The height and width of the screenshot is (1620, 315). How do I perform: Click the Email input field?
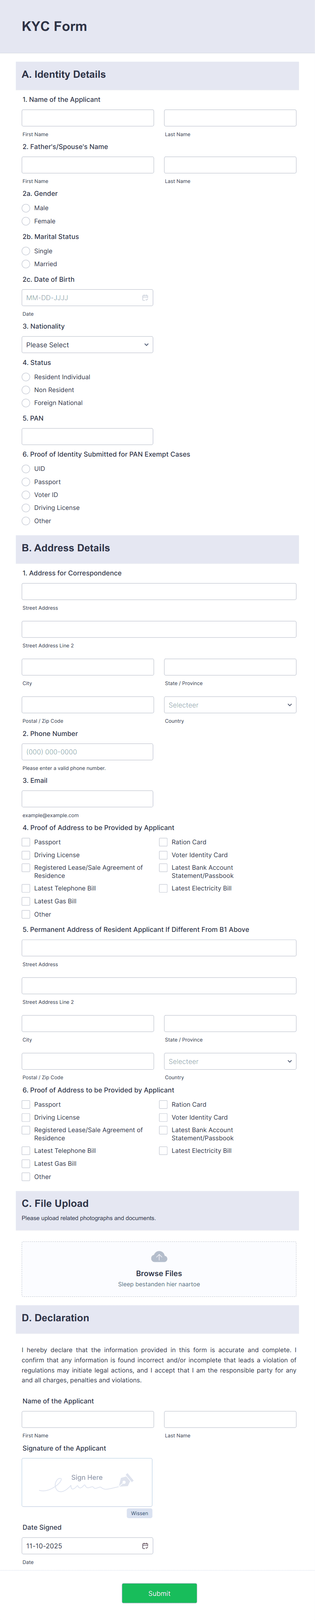pos(87,798)
